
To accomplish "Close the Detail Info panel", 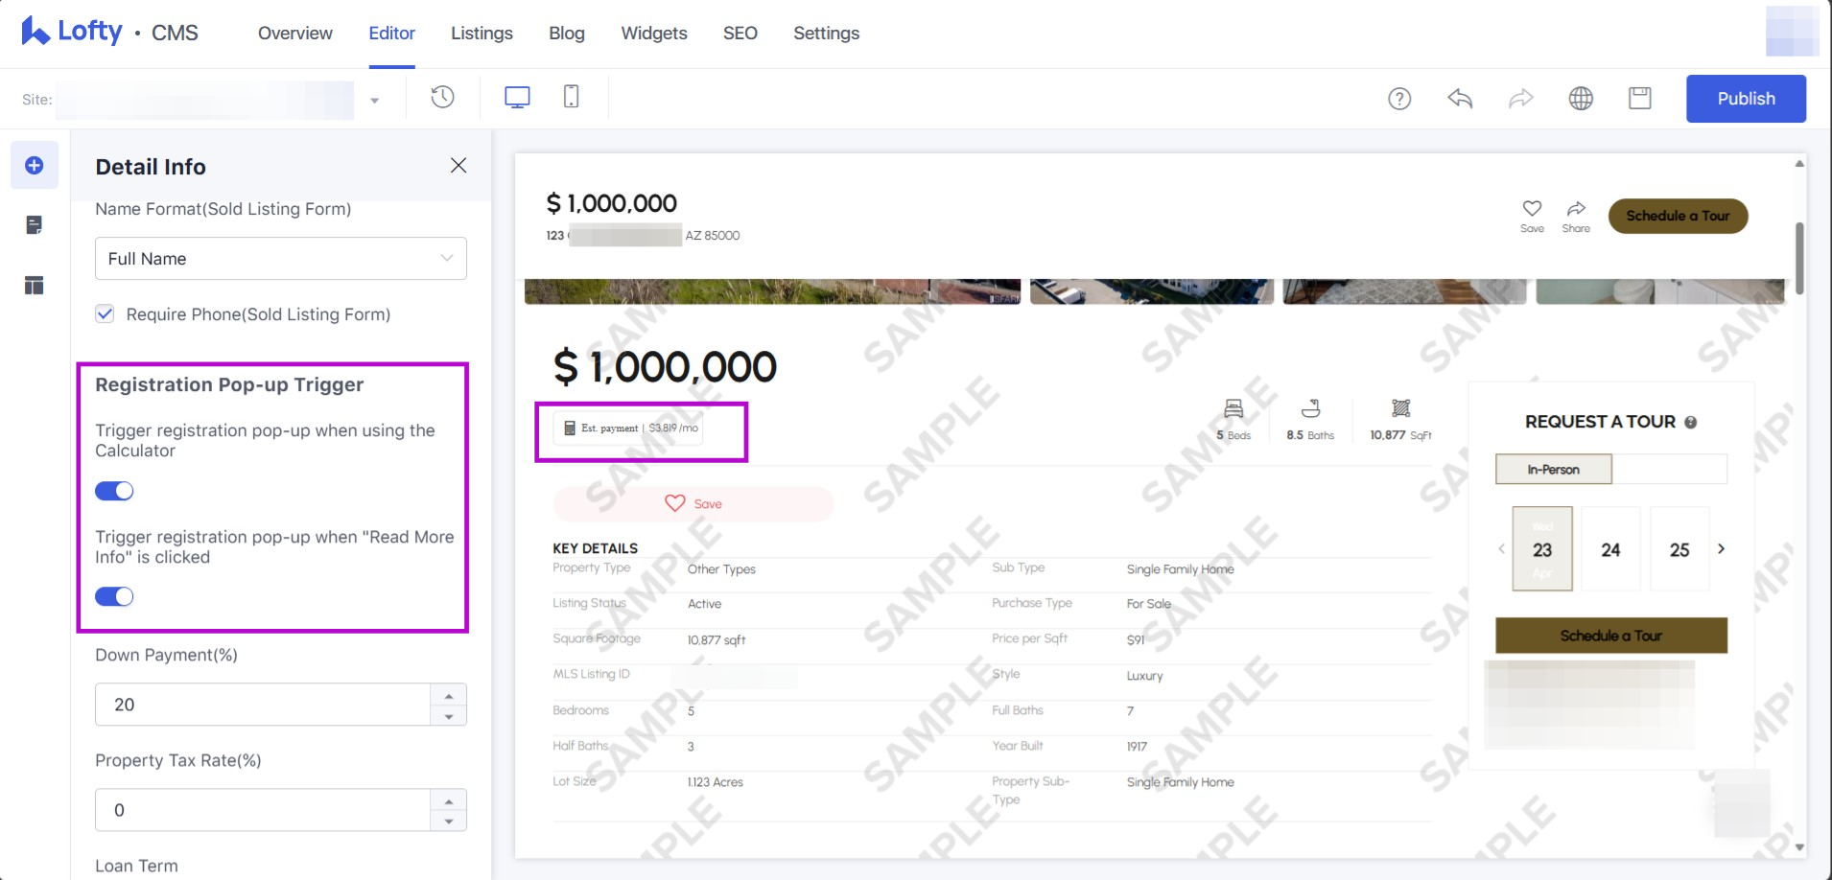I will click(458, 166).
